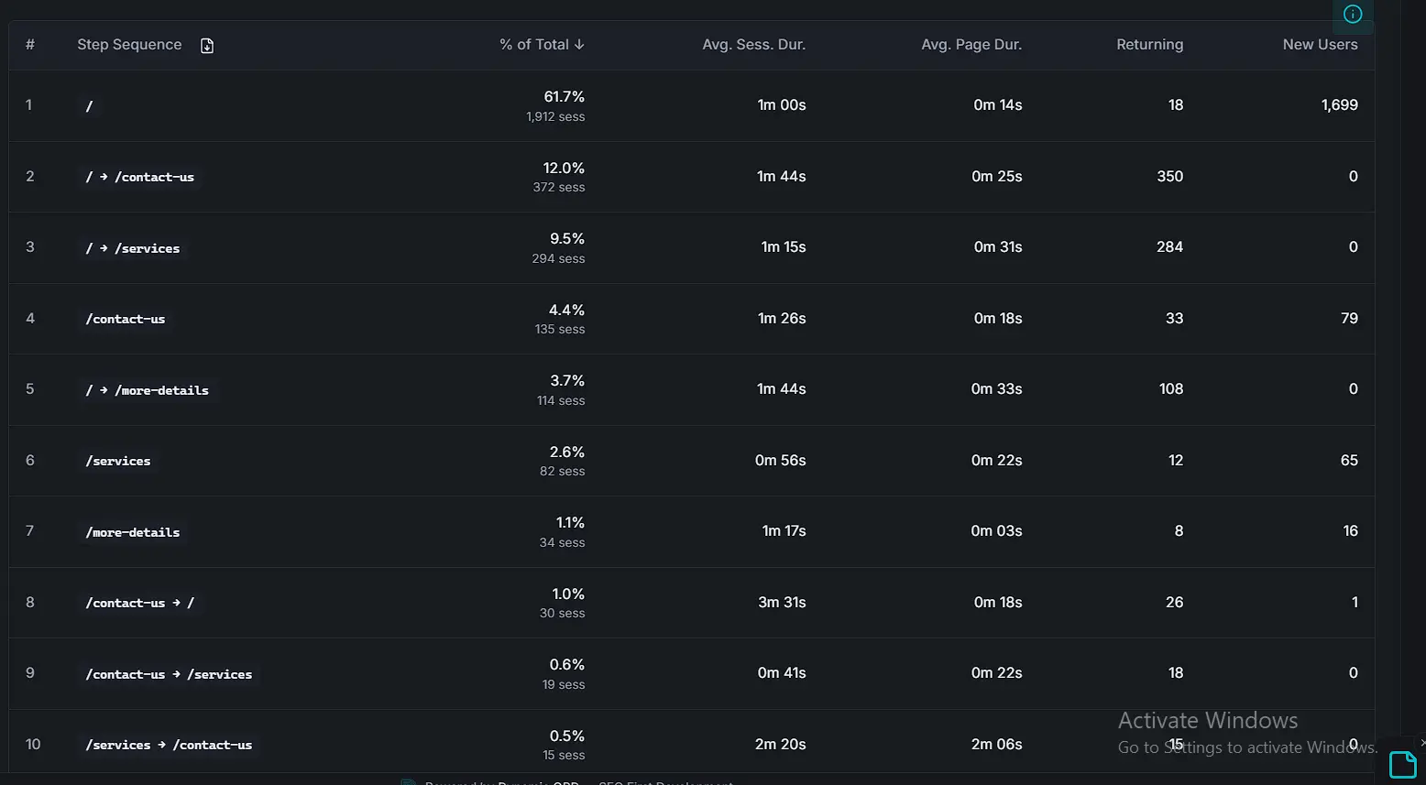Click the "/services → /contact-us" sequence
Viewport: 1426px width, 785px height.
pos(169,745)
